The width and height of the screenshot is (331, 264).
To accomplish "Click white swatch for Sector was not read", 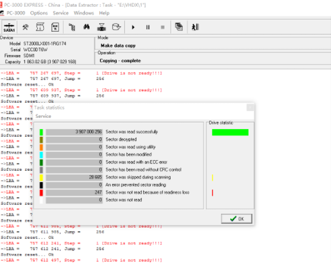I will pyautogui.click(x=41, y=200).
